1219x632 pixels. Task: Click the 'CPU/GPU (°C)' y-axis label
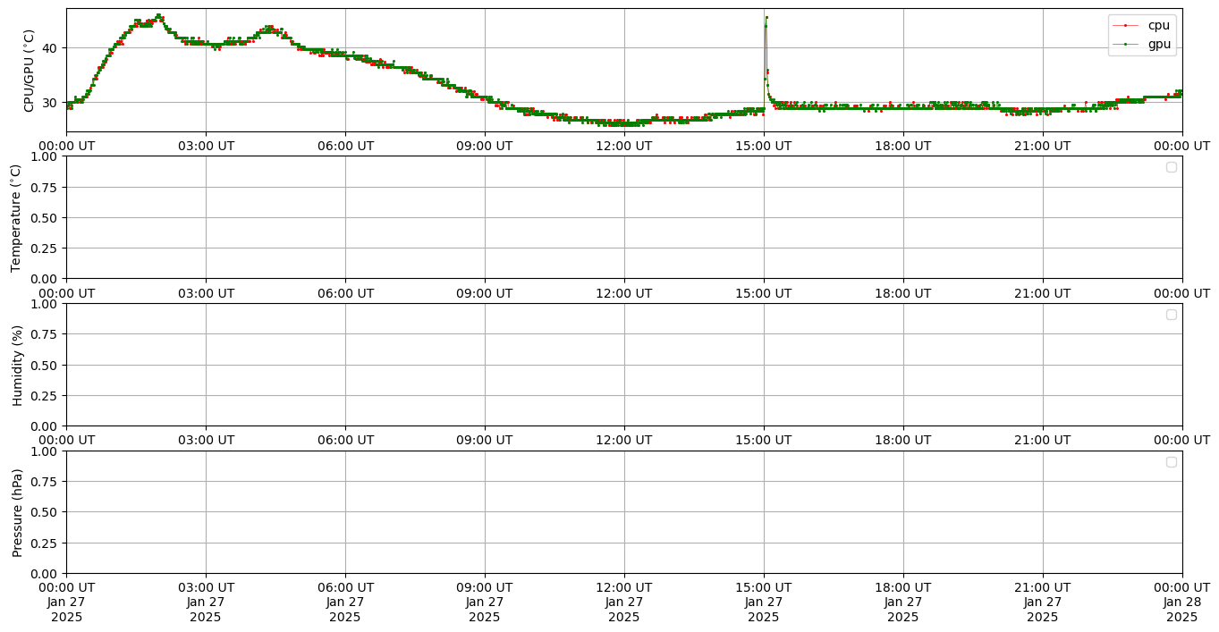click(x=30, y=71)
